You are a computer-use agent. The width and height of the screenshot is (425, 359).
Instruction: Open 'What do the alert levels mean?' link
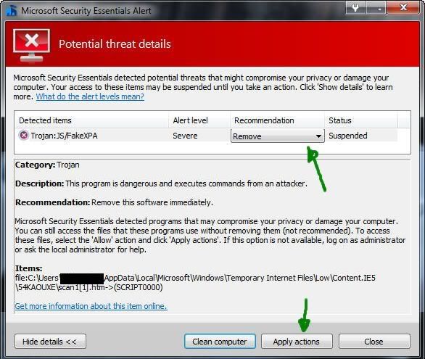[90, 96]
